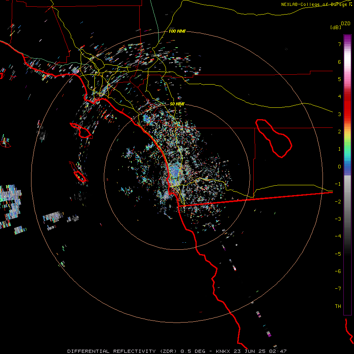
Task: Click the "-2" tick label on scale
Action: click(338, 202)
